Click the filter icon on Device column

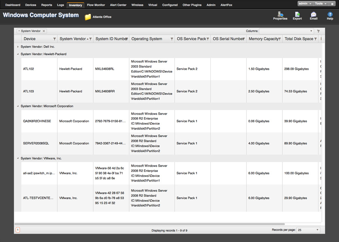[55, 39]
